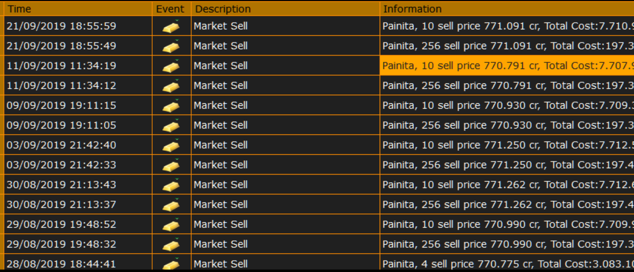Screen dimensions: 634x272
Task: Select gold bar icon in 29/08/2019 19:48:52 row
Action: (171, 224)
